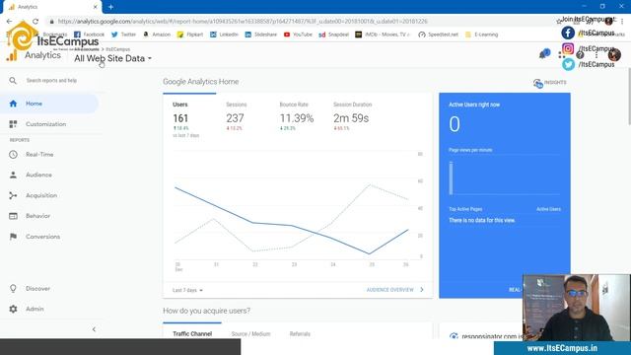The width and height of the screenshot is (631, 355).
Task: Click 'There is no data for this view' text
Action: 482,220
